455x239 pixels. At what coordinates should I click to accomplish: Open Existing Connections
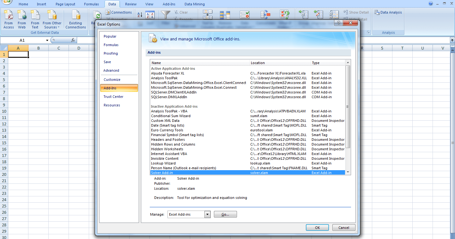point(76,19)
